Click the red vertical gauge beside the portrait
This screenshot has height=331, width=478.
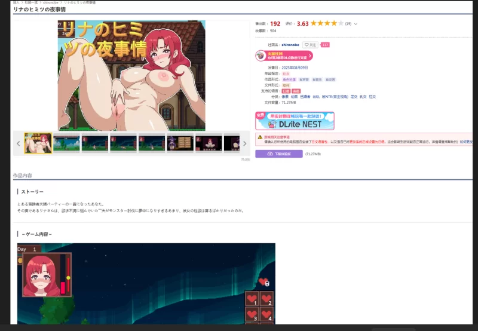tap(68, 275)
